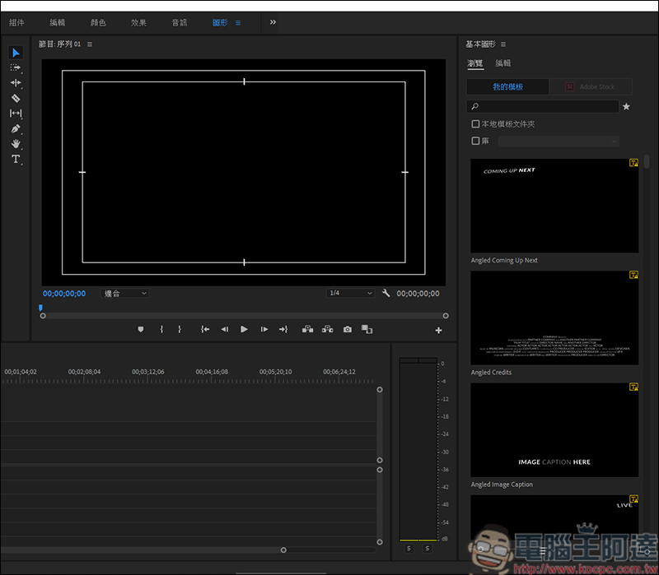Select the Hand tool

[x=16, y=144]
